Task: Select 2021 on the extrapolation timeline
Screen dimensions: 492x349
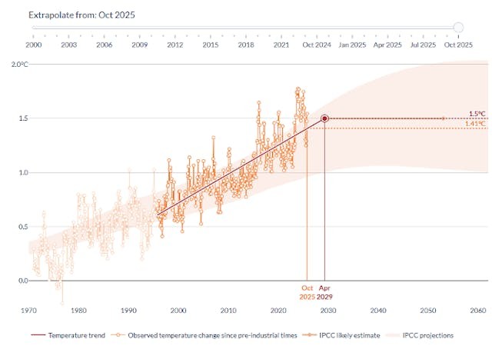Action: [x=281, y=45]
